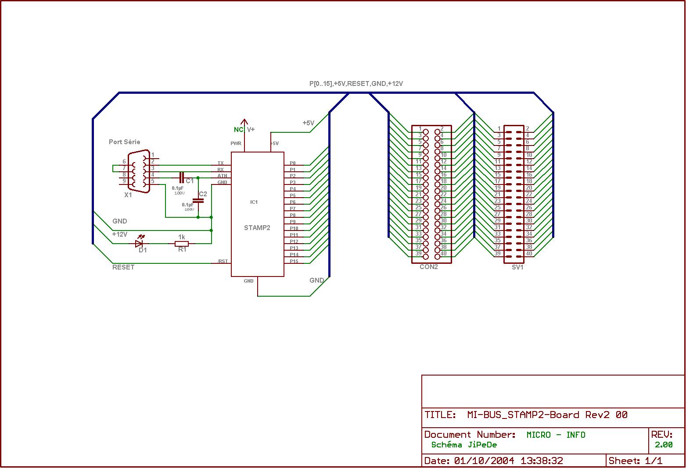The height and width of the screenshot is (468, 686).
Task: Click the +12V net label
Action: click(x=119, y=234)
